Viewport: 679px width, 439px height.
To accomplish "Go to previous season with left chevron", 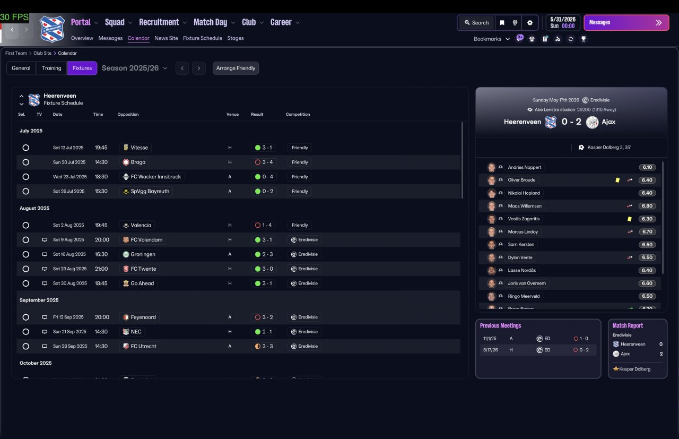I will (x=182, y=68).
